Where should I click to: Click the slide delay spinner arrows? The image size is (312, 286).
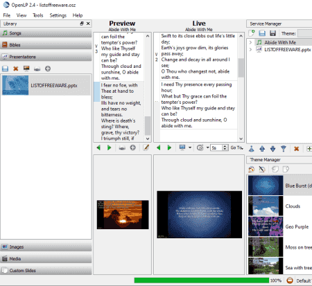point(225,148)
